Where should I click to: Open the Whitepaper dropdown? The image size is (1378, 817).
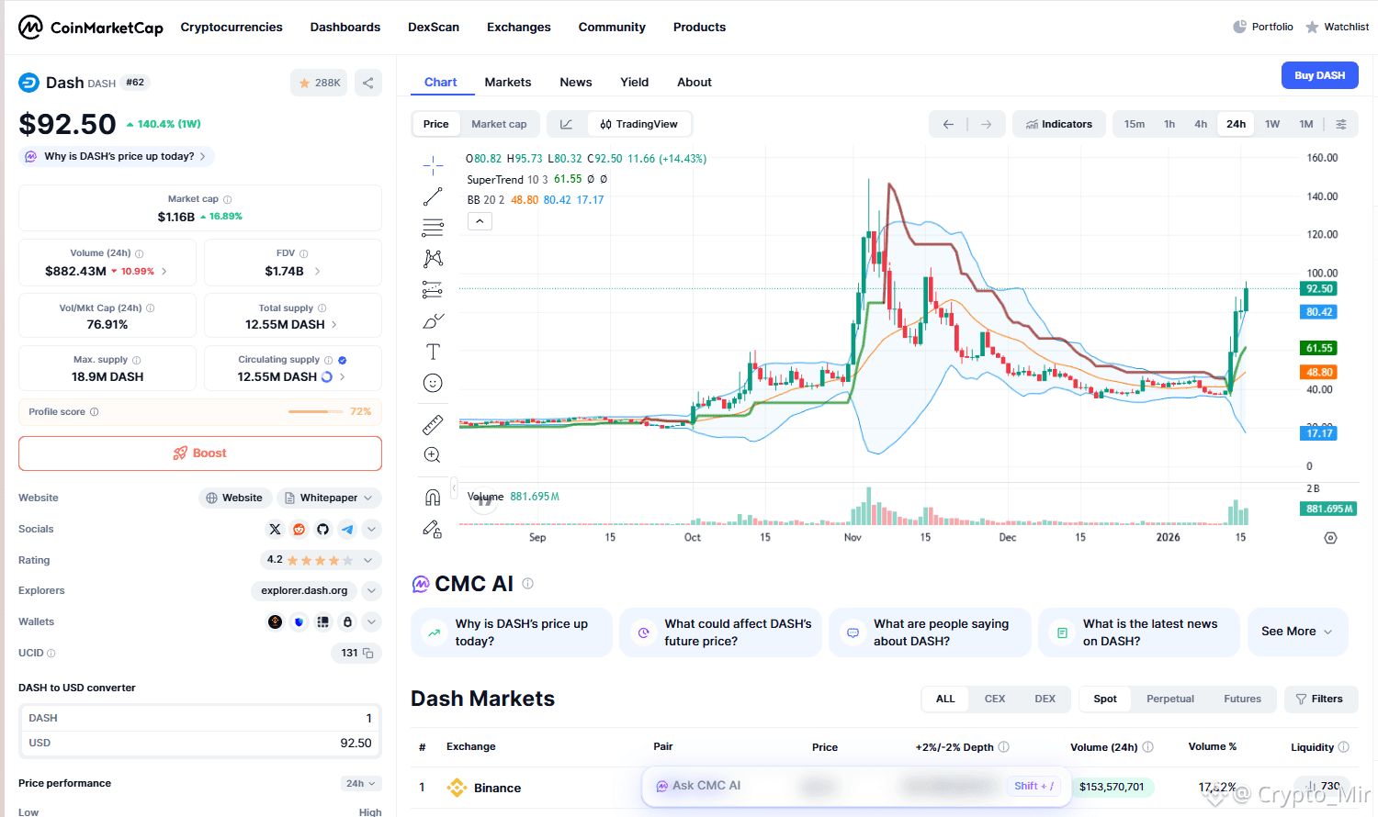[x=329, y=498]
